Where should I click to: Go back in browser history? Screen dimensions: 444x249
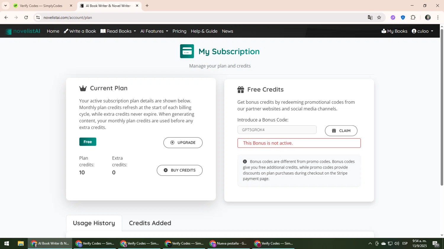(6, 17)
